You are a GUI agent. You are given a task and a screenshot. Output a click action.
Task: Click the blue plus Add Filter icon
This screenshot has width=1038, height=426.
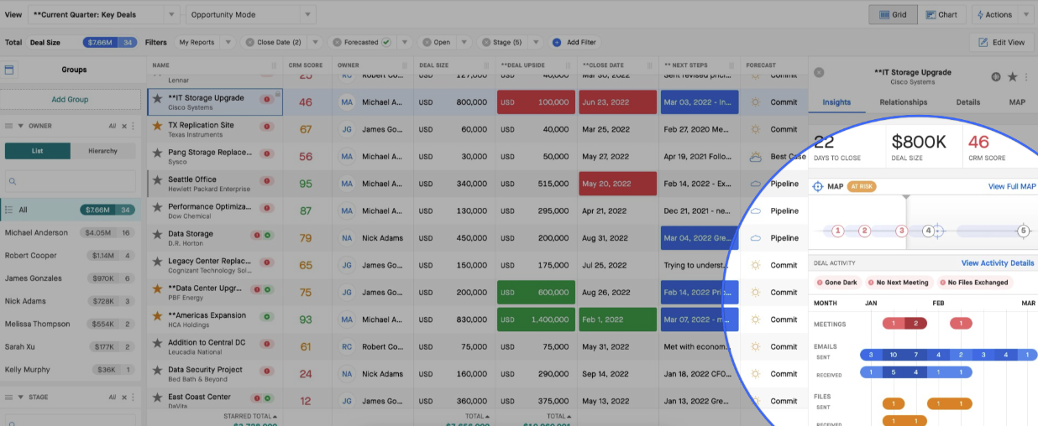click(556, 42)
